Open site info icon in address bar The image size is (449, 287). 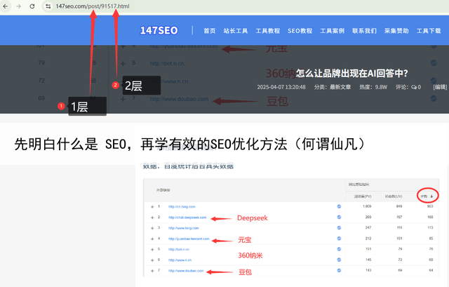tap(48, 6)
